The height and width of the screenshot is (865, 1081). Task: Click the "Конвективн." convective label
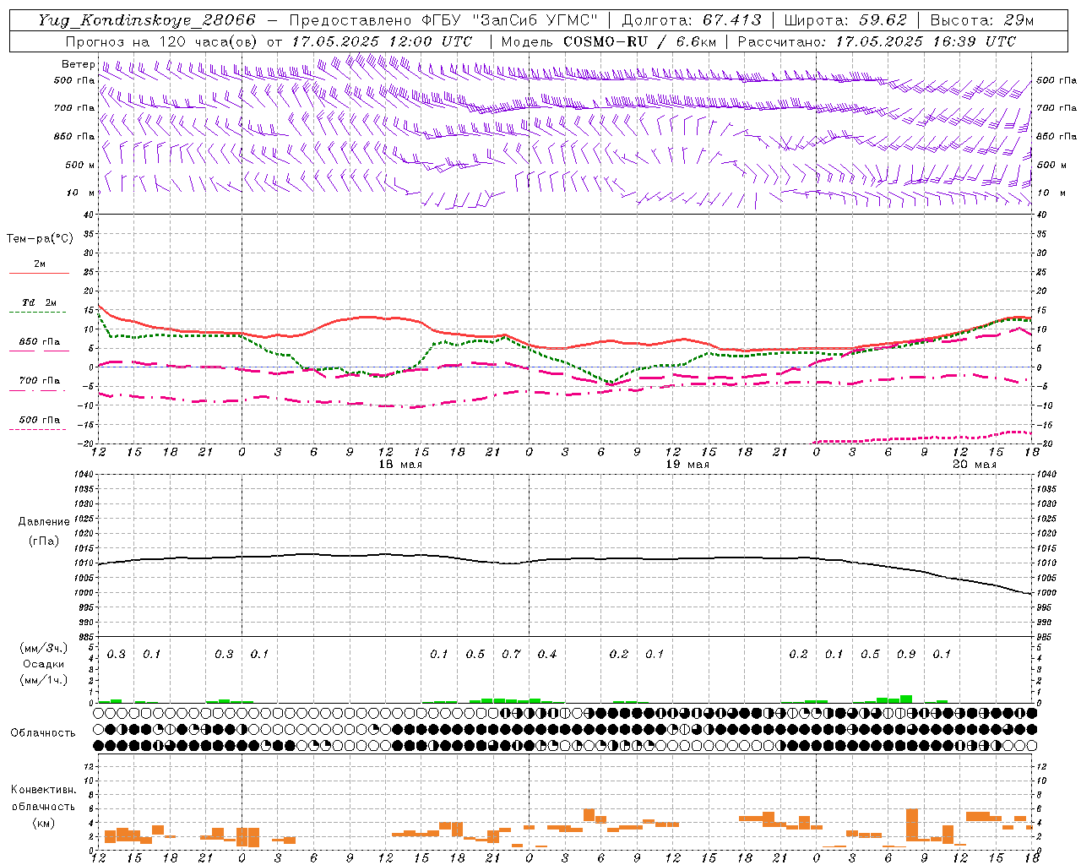pos(43,790)
